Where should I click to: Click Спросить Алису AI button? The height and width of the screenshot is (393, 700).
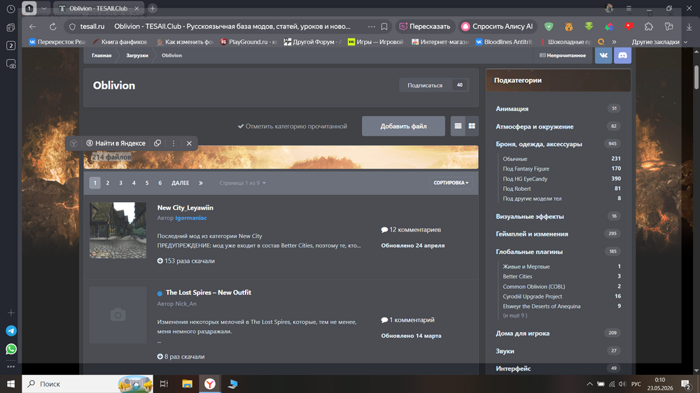(x=497, y=27)
